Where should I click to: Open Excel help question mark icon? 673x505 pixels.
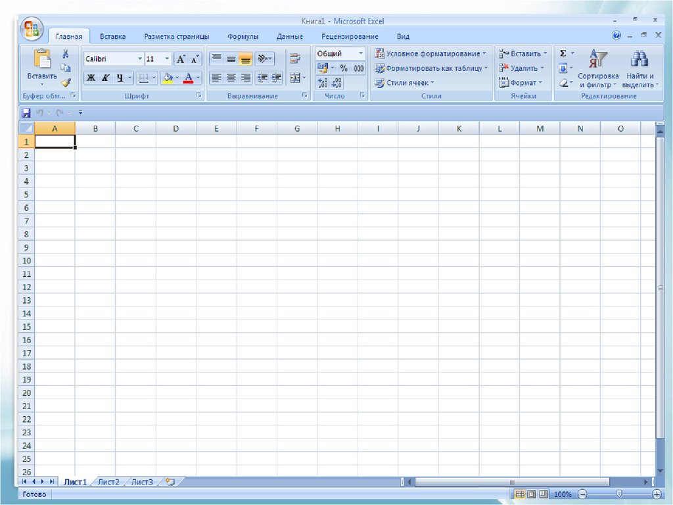pos(616,36)
